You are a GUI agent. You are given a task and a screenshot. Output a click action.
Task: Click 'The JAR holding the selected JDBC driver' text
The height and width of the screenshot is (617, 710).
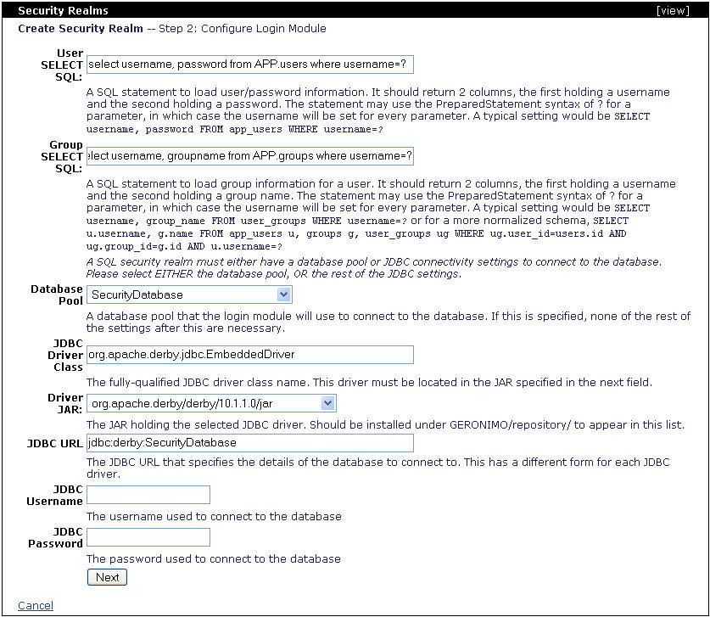(385, 425)
